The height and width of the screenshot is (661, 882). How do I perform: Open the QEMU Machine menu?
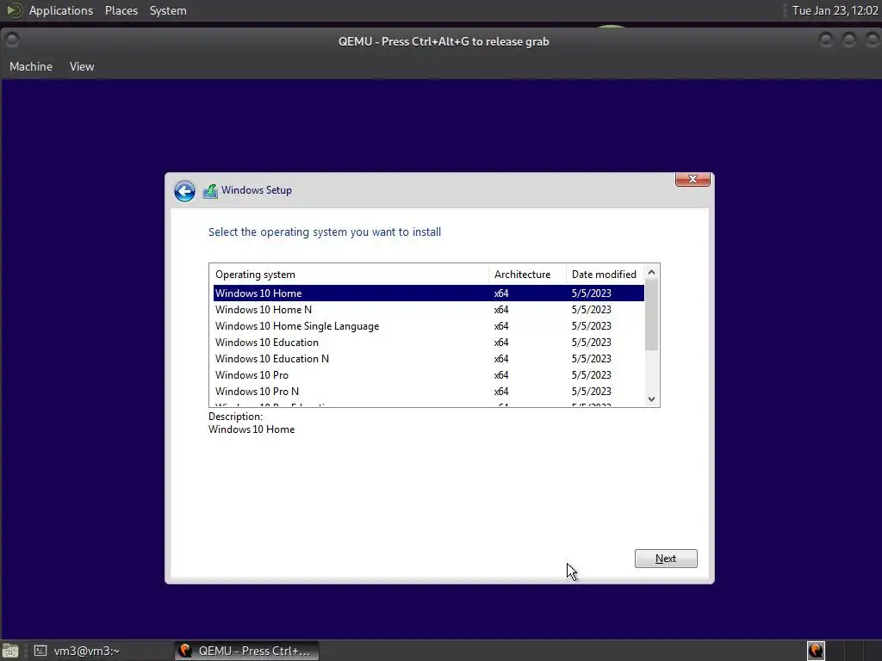[31, 66]
